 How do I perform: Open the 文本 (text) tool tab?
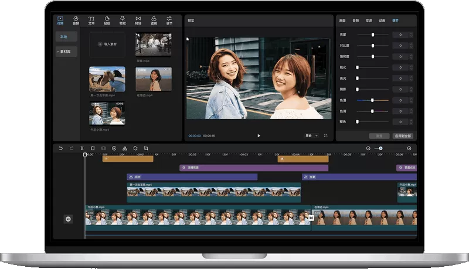point(91,21)
